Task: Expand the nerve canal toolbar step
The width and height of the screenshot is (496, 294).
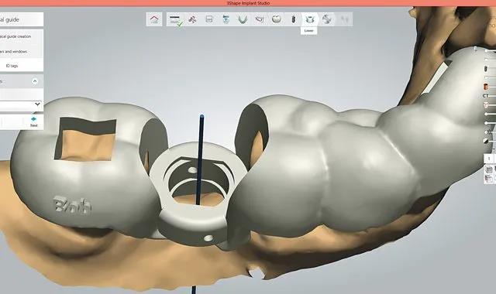Action: click(x=260, y=19)
